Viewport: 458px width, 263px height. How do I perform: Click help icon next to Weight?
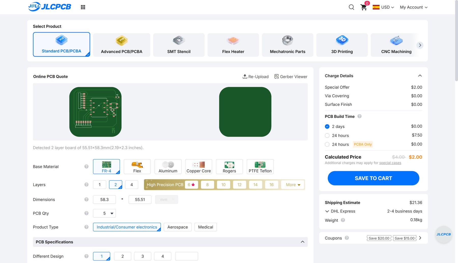pyautogui.click(x=343, y=220)
